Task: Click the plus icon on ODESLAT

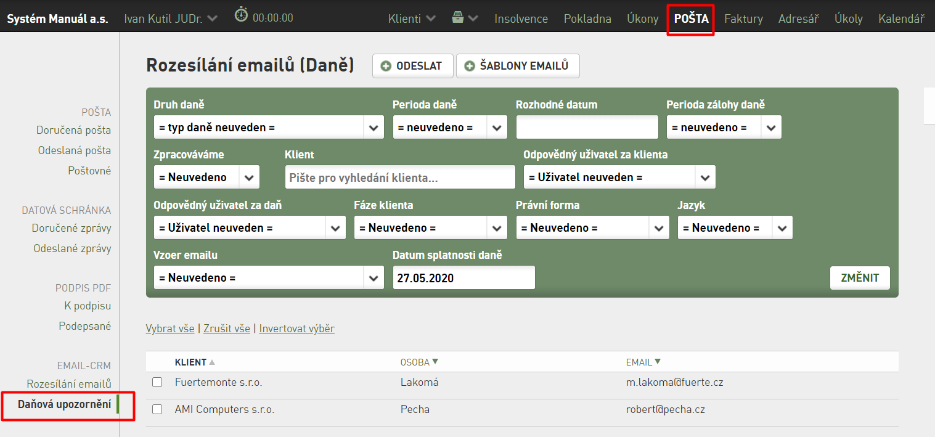Action: point(386,66)
